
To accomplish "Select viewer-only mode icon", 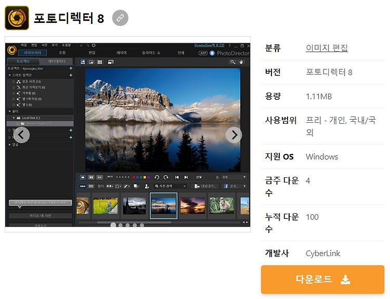I will coord(92,62).
